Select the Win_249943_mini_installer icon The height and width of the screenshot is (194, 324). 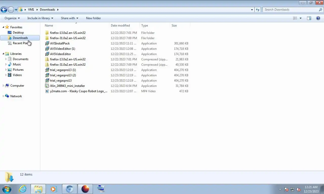pyautogui.click(x=47, y=86)
